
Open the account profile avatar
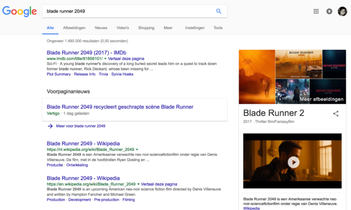342,11
